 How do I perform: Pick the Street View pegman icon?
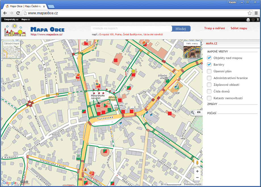197,163
